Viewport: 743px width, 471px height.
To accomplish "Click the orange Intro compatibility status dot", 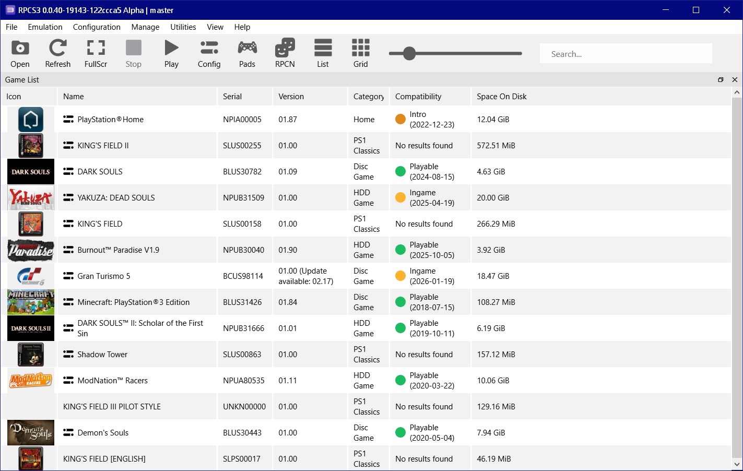I will pos(400,120).
